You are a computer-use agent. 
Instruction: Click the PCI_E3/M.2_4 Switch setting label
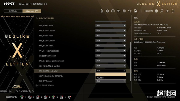tap(48, 71)
